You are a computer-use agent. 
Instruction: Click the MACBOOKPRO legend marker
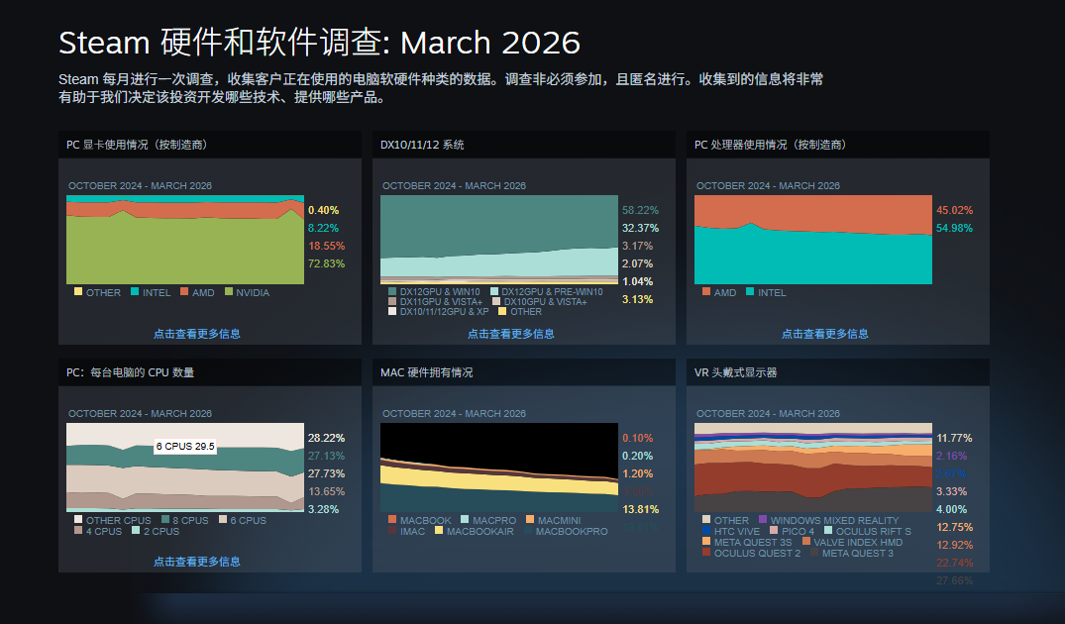click(528, 530)
